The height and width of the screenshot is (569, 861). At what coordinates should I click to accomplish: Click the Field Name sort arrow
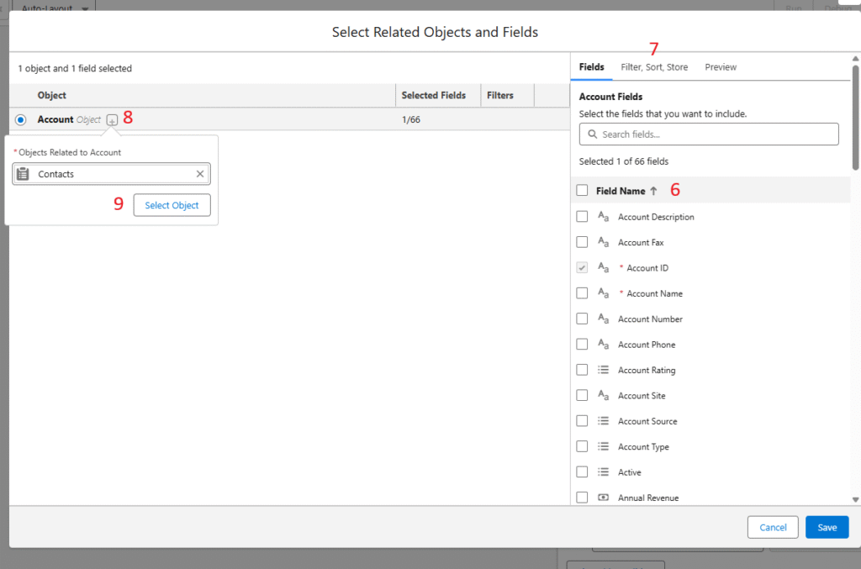point(653,191)
